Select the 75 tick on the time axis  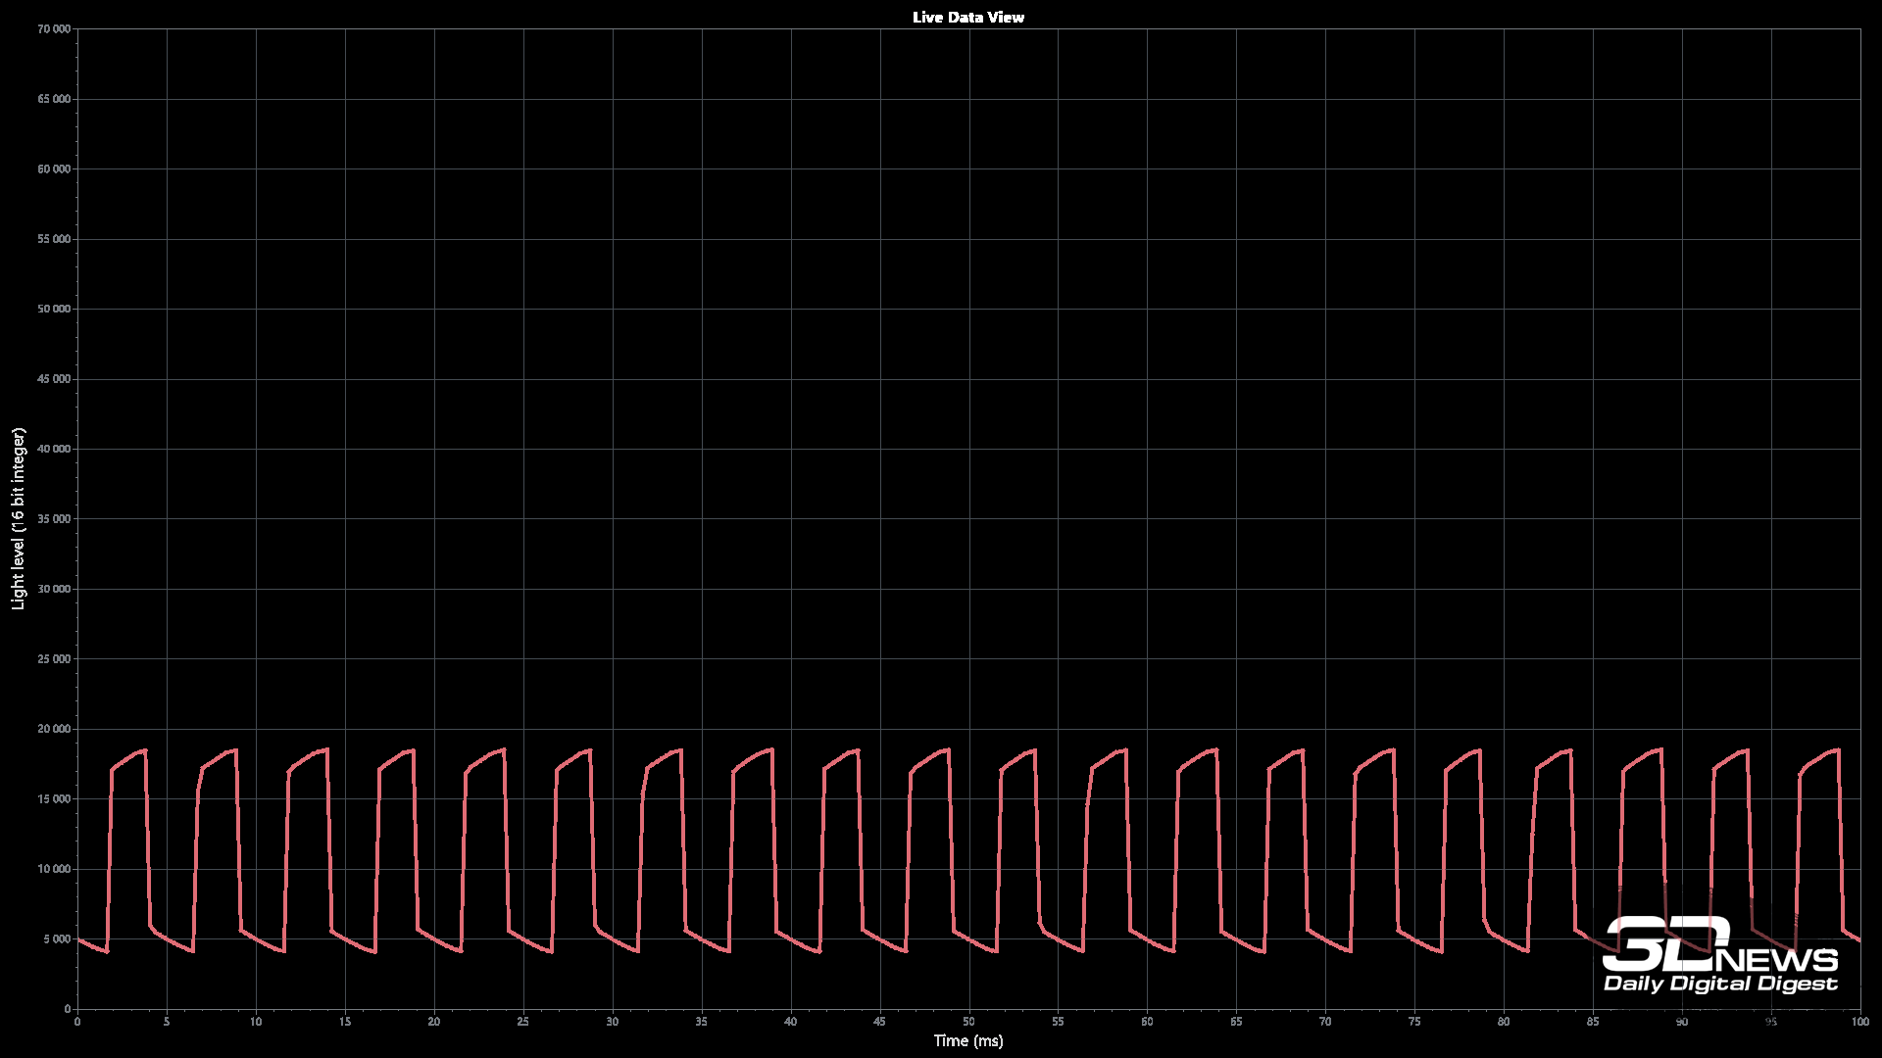coord(1414,1022)
